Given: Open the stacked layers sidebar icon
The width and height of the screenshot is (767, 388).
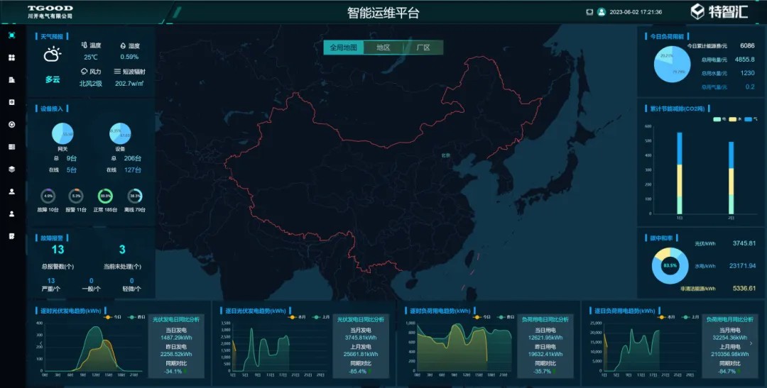Looking at the screenshot, I should pos(12,169).
